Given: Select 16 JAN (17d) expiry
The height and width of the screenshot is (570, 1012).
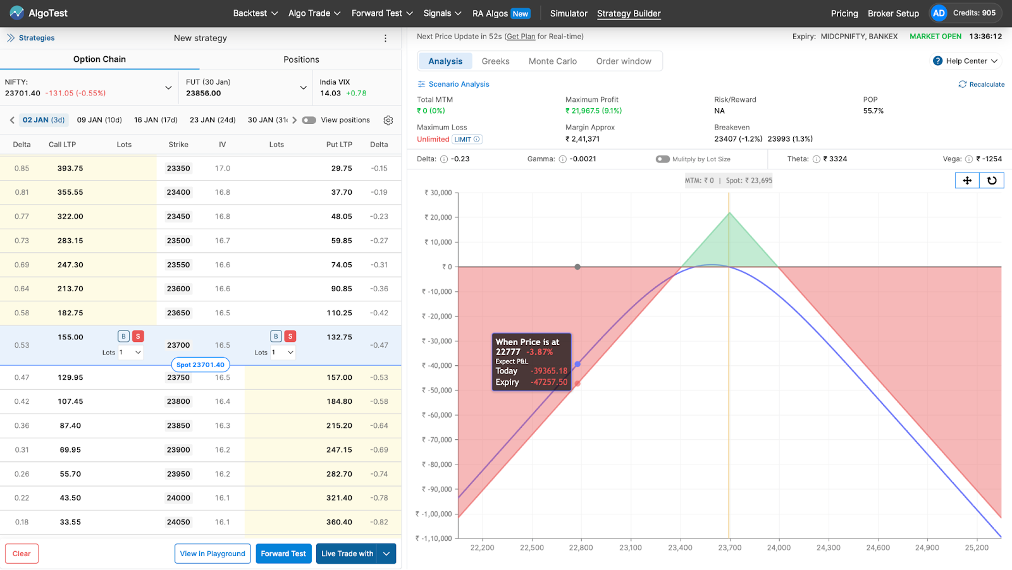Looking at the screenshot, I should [156, 120].
